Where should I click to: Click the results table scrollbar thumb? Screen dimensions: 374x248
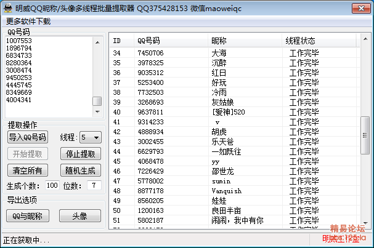click(x=365, y=135)
